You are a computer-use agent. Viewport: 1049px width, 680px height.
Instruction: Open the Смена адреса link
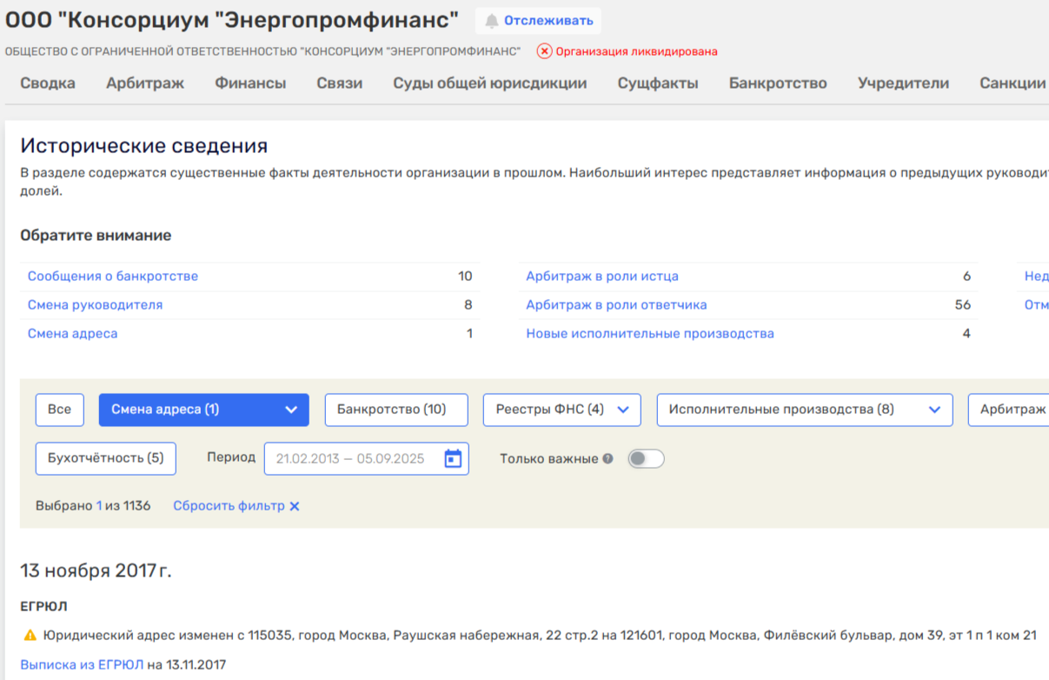pos(73,334)
